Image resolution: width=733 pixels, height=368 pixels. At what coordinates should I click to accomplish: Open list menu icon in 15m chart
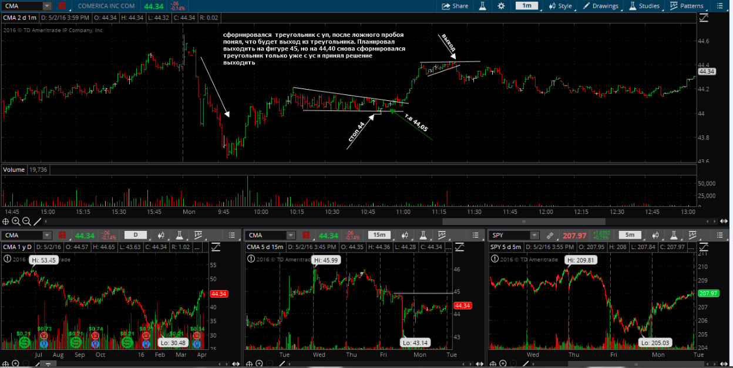[475, 235]
